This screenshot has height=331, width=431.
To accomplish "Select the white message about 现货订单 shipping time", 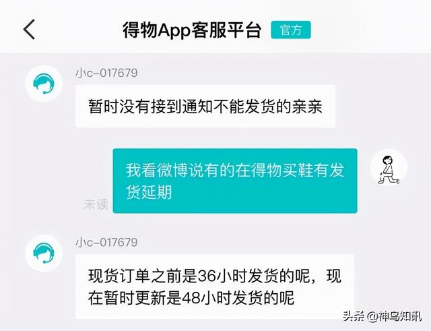I will (x=215, y=287).
